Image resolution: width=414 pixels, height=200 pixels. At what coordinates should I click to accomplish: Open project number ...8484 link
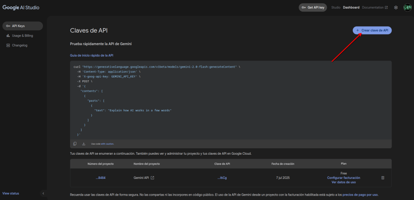pyautogui.click(x=101, y=178)
